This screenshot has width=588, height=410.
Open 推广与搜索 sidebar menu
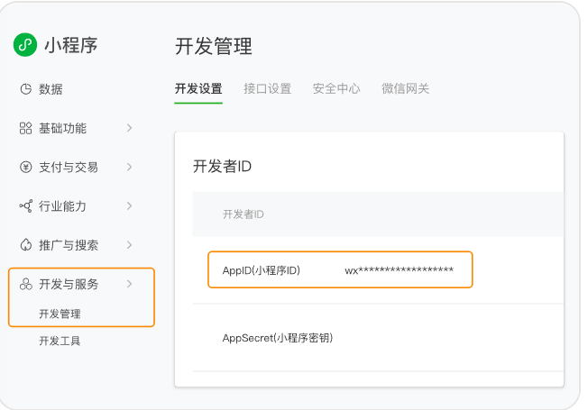[x=69, y=245]
